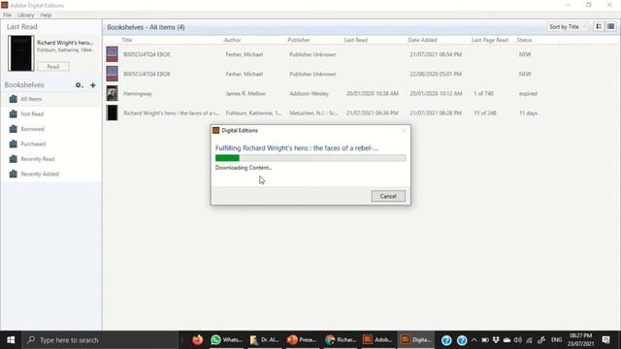Sort by Last Read column header

pyautogui.click(x=356, y=40)
